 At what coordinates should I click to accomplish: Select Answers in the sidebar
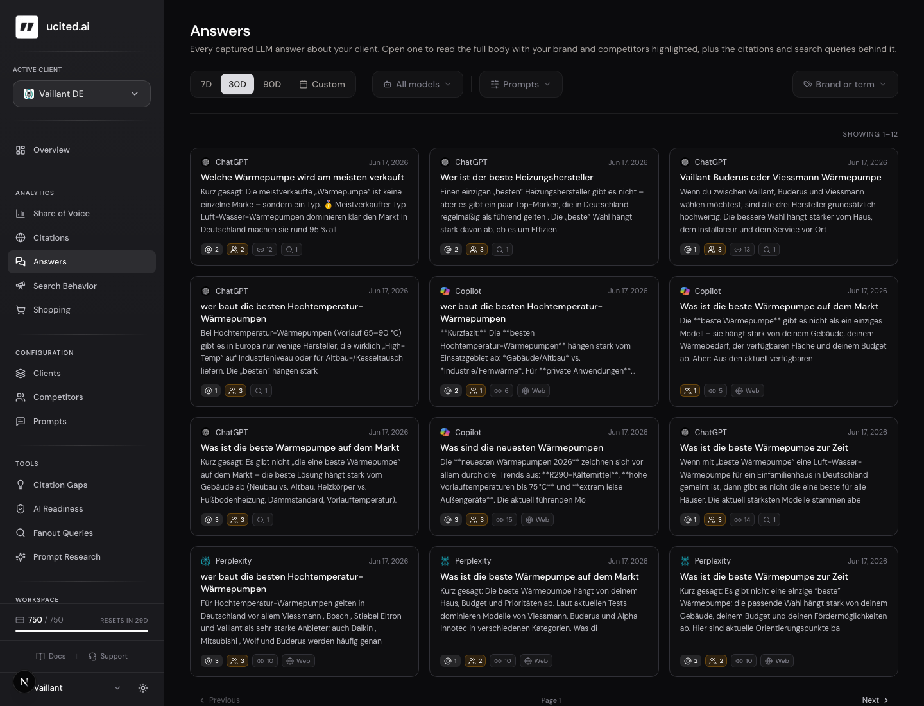(x=81, y=262)
